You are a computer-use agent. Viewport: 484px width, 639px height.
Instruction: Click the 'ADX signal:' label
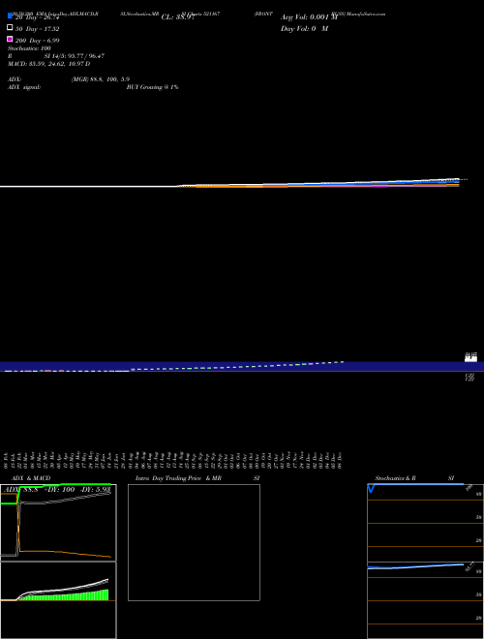coord(24,87)
